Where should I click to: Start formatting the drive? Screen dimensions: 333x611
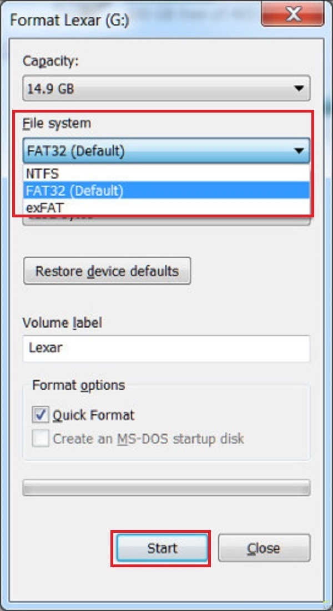(x=162, y=548)
